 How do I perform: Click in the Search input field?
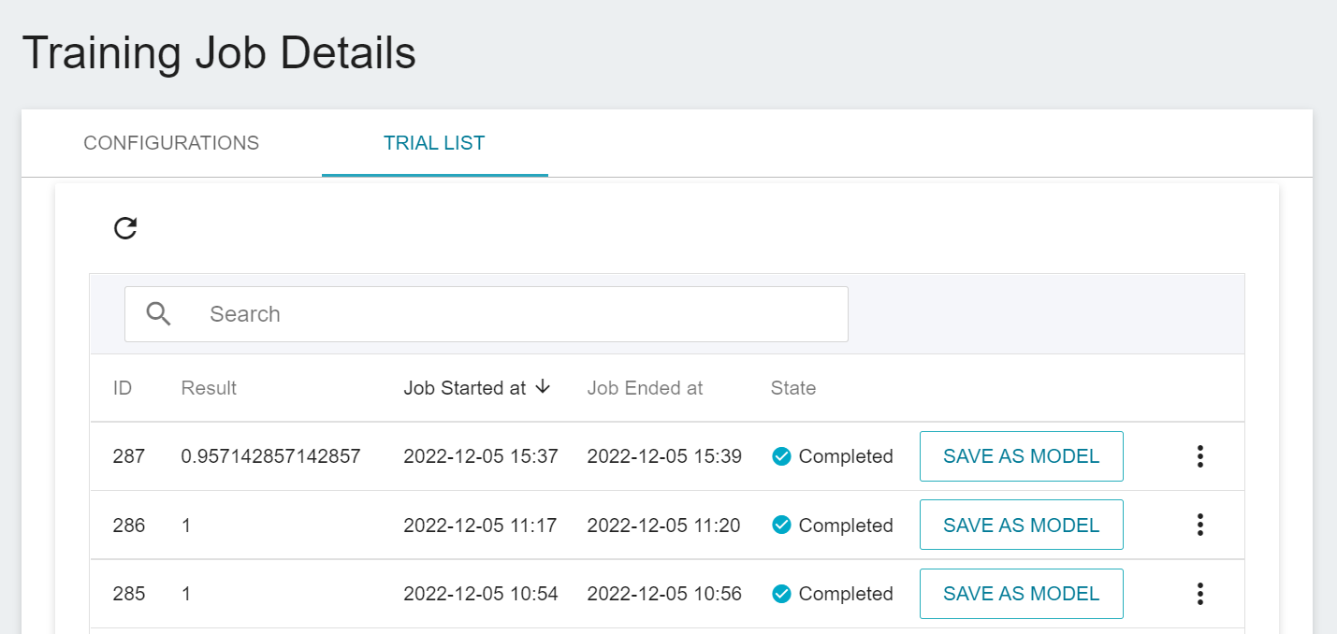tap(515, 314)
